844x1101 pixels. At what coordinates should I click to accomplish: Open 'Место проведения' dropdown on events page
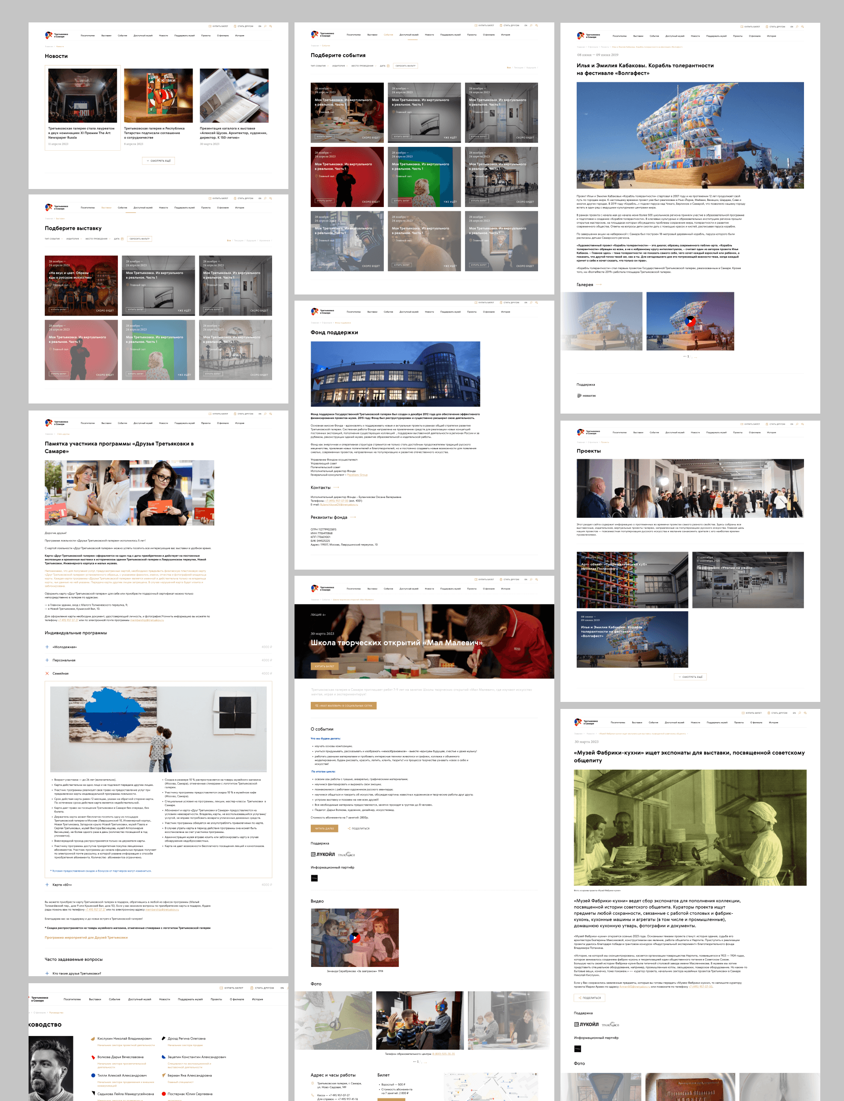point(364,66)
